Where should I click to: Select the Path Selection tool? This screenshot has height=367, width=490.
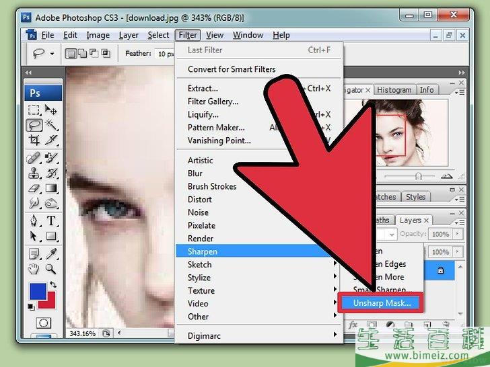tap(34, 236)
